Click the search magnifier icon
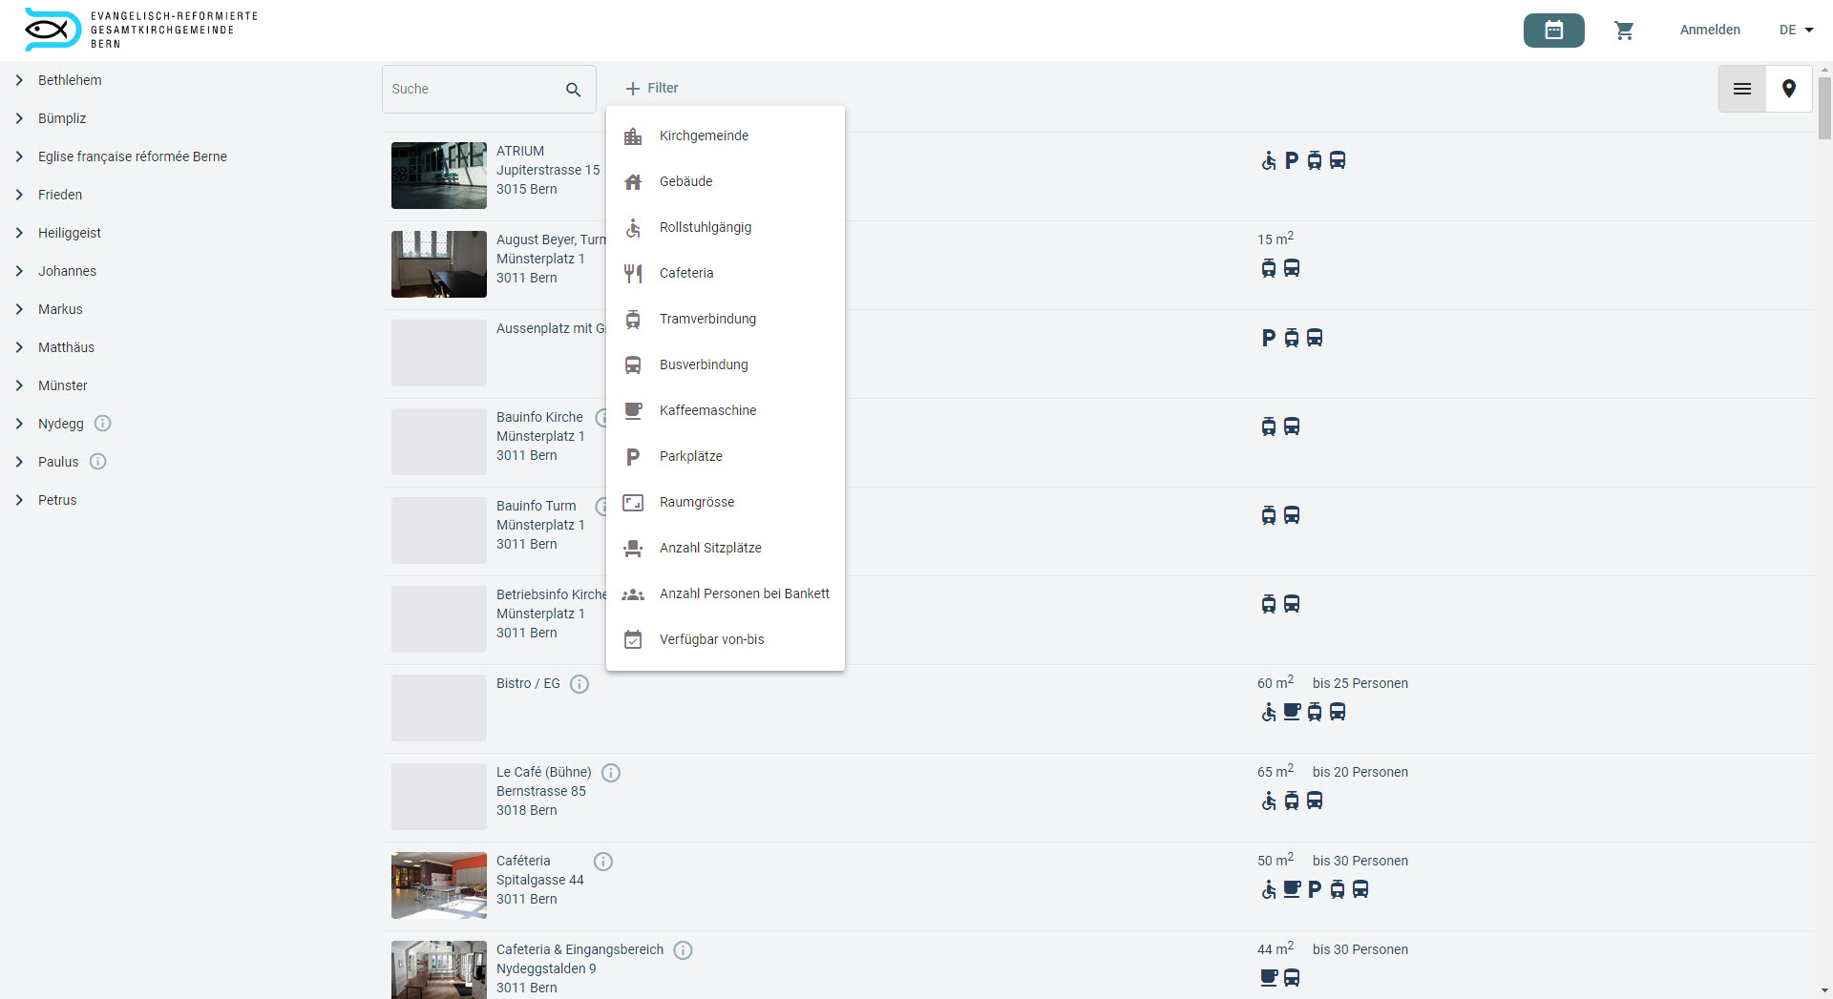 click(x=573, y=90)
